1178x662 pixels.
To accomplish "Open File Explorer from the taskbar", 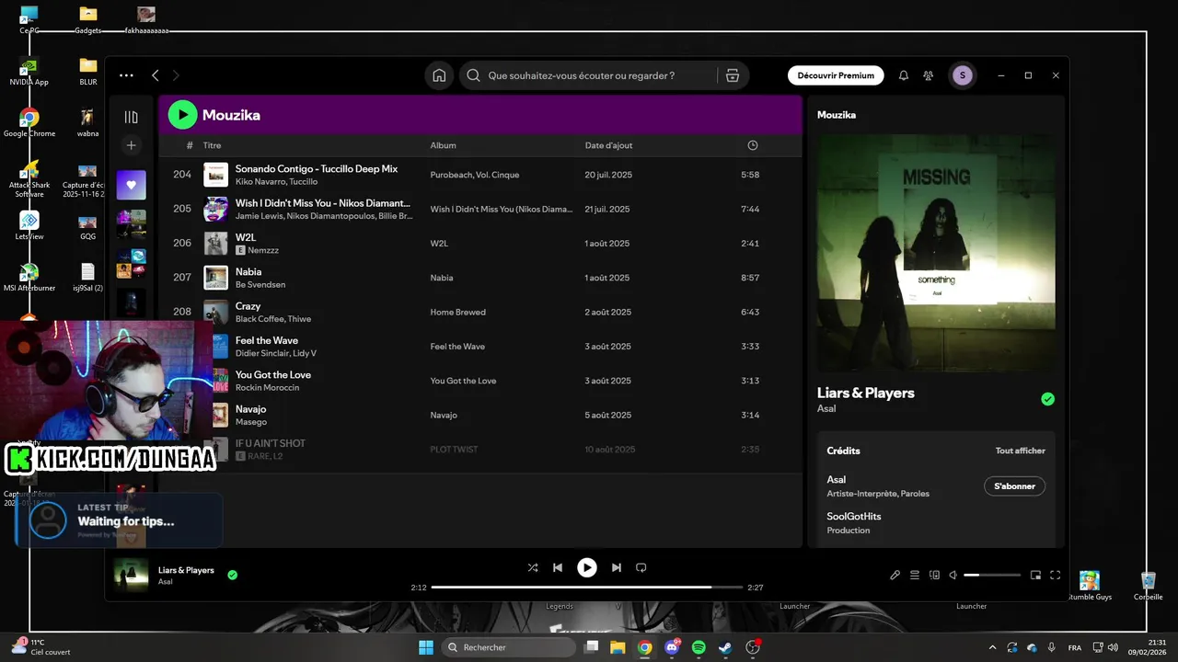I will [x=618, y=647].
